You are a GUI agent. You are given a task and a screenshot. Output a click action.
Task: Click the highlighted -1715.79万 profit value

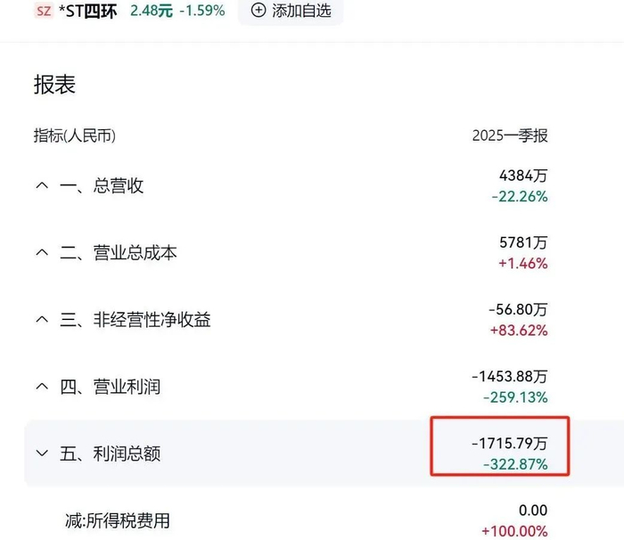[508, 442]
